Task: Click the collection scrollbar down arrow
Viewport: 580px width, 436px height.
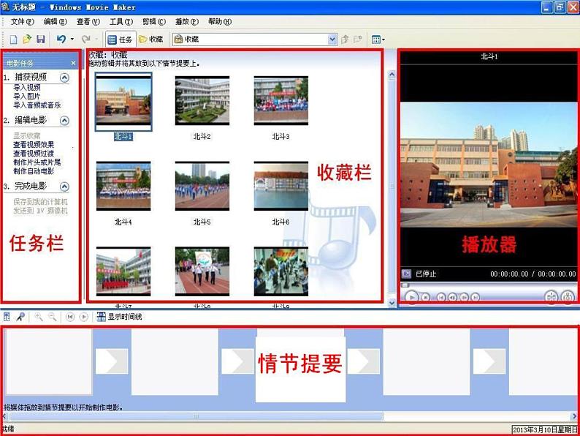Action: click(392, 303)
